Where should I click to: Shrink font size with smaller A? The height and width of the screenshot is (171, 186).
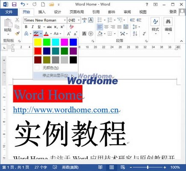point(76,34)
